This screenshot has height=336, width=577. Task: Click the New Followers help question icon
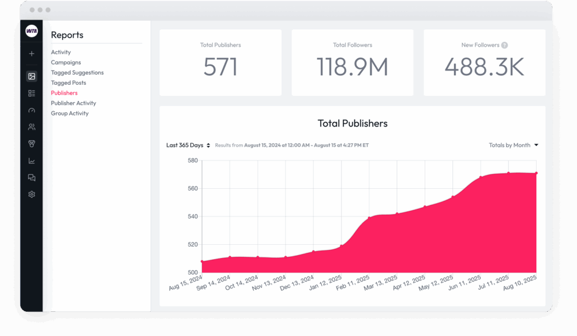[x=504, y=45]
